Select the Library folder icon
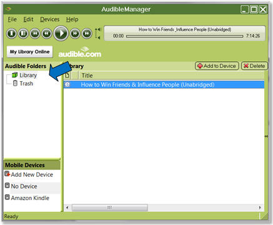 click(x=14, y=75)
